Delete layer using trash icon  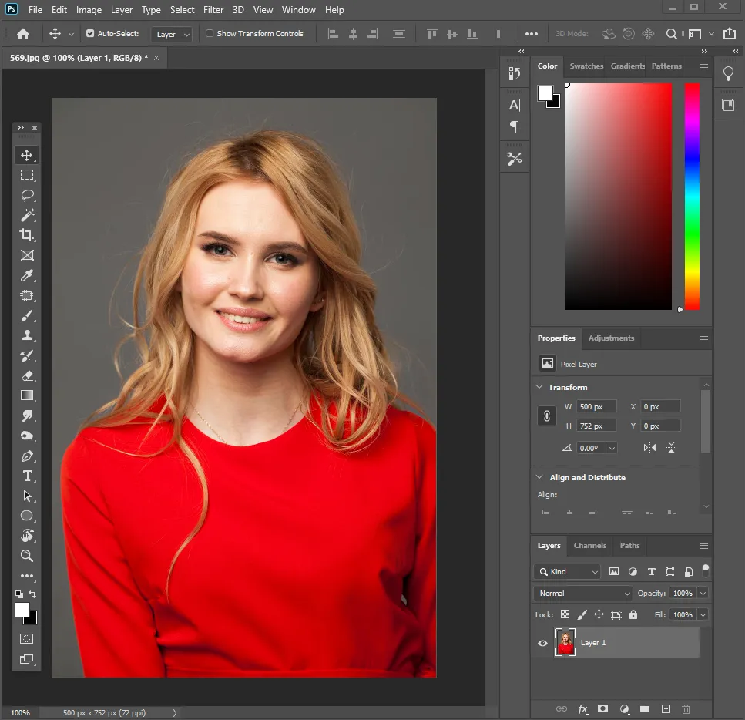click(x=686, y=708)
